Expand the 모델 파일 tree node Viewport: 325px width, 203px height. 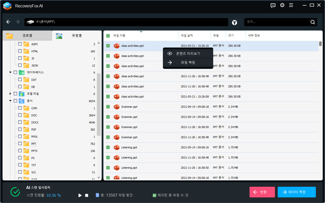pyautogui.click(x=10, y=94)
